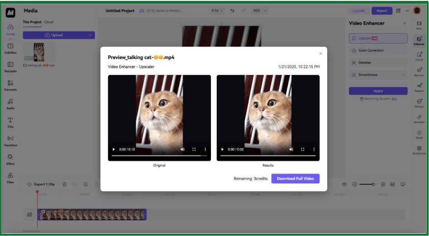Click the add cover image button on track
The width and height of the screenshot is (429, 236).
(30, 214)
